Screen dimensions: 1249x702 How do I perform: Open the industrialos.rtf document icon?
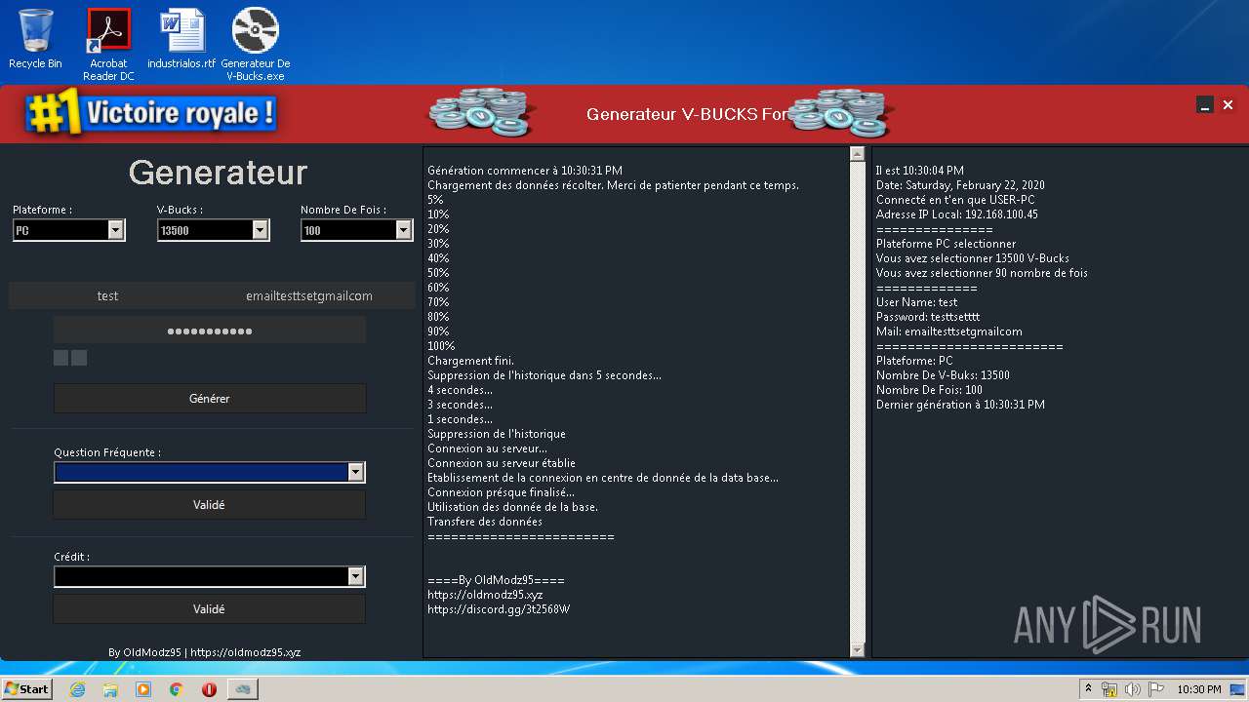point(181,39)
